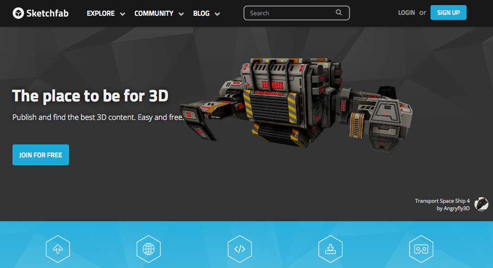The image size is (493, 268).
Task: Click the embed code hexagon icon
Action: (240, 249)
